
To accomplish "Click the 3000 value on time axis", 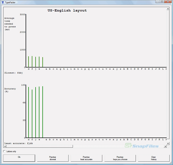I will click(23, 14).
